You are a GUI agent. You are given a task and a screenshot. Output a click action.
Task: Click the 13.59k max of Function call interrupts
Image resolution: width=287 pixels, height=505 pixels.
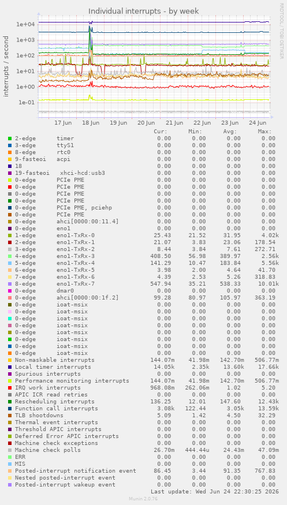(x=269, y=409)
